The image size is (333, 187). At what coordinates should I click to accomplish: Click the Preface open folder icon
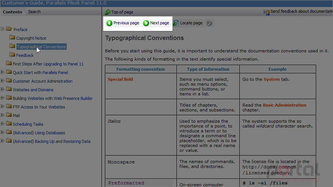tap(9, 29)
